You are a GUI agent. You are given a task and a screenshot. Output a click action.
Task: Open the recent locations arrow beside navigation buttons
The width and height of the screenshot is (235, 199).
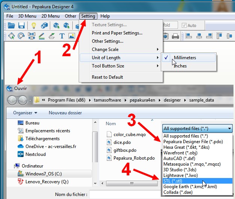click(x=30, y=100)
